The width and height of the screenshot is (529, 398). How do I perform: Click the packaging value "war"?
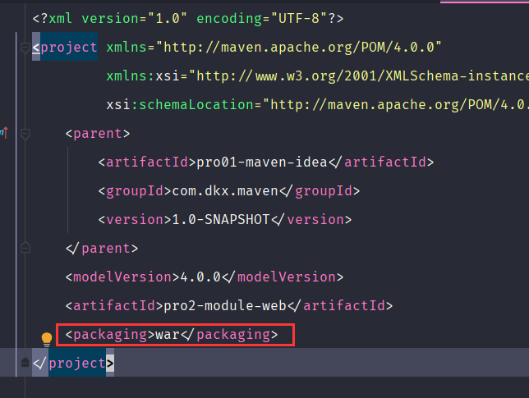(168, 335)
